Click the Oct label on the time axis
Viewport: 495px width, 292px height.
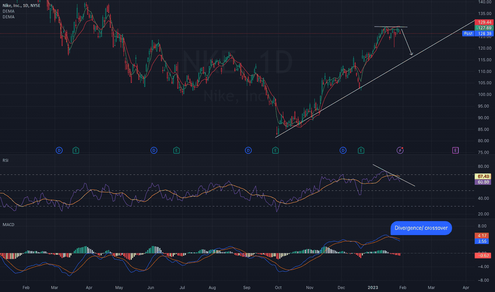click(278, 287)
